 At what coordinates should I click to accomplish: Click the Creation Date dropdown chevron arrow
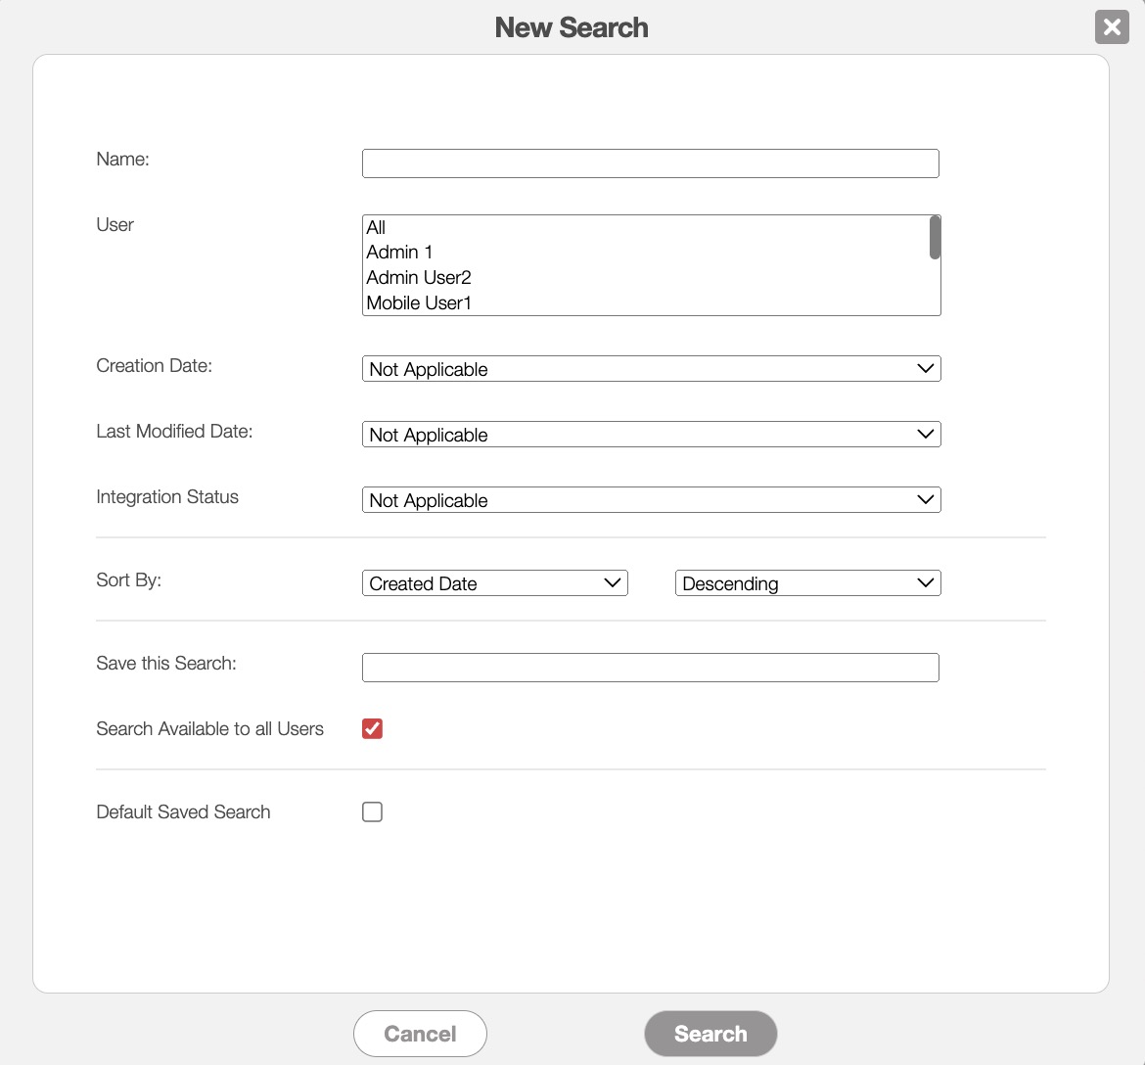(926, 369)
